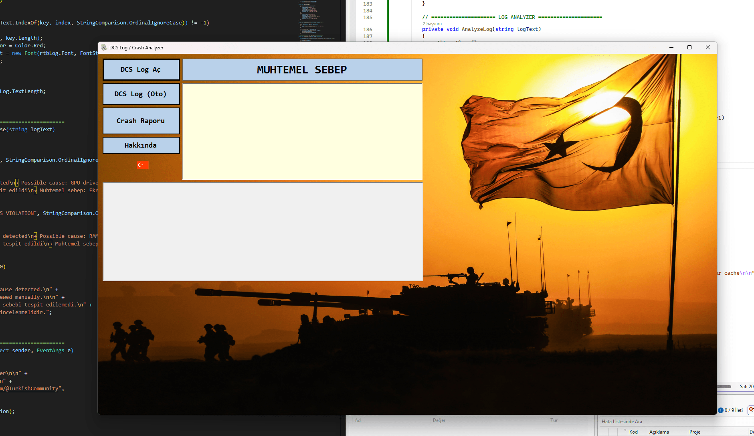Open the Crash Raporu report
754x436 pixels.
click(141, 121)
